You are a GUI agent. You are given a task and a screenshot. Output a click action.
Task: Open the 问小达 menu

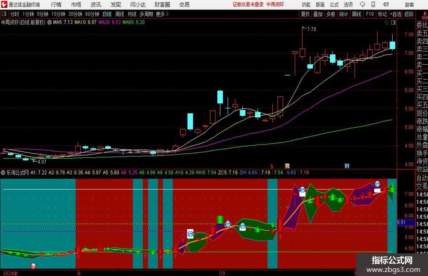pyautogui.click(x=138, y=5)
